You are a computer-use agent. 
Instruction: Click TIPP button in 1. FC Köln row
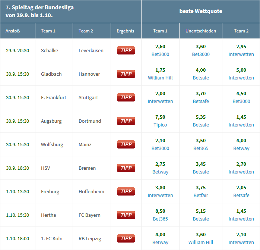(x=126, y=238)
